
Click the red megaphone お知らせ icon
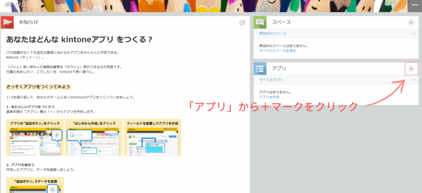pos(7,22)
